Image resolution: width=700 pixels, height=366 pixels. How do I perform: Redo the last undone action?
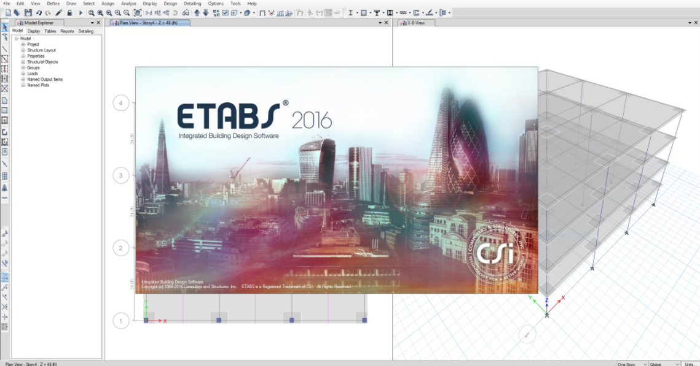[48, 13]
